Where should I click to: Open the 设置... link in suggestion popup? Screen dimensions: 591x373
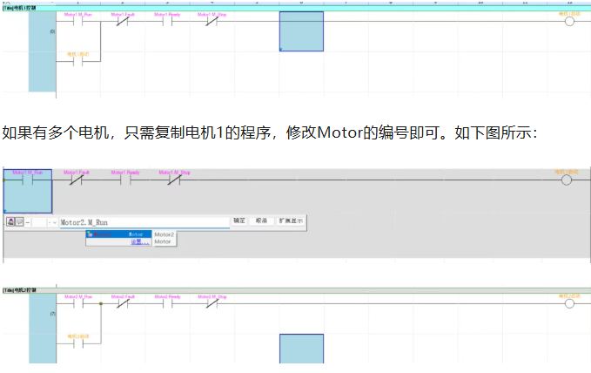tap(138, 242)
